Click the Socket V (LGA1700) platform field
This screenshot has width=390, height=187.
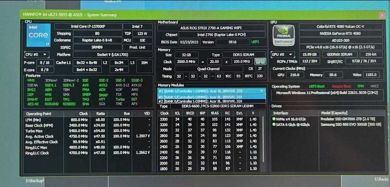click(113, 55)
